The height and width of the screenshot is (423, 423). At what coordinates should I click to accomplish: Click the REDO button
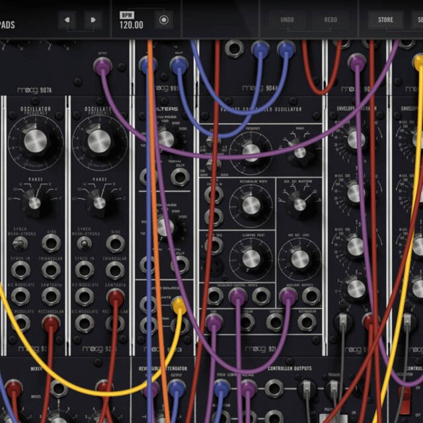pyautogui.click(x=330, y=20)
